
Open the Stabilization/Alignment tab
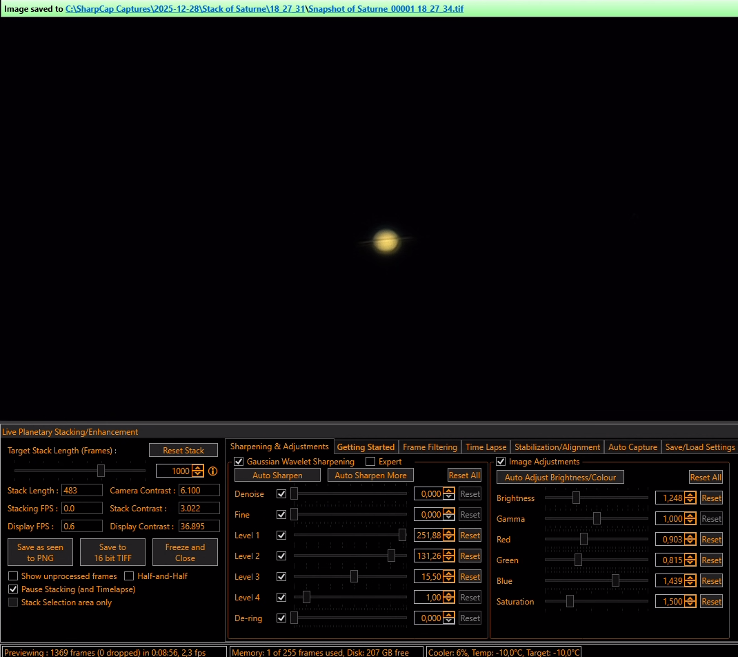(x=557, y=447)
